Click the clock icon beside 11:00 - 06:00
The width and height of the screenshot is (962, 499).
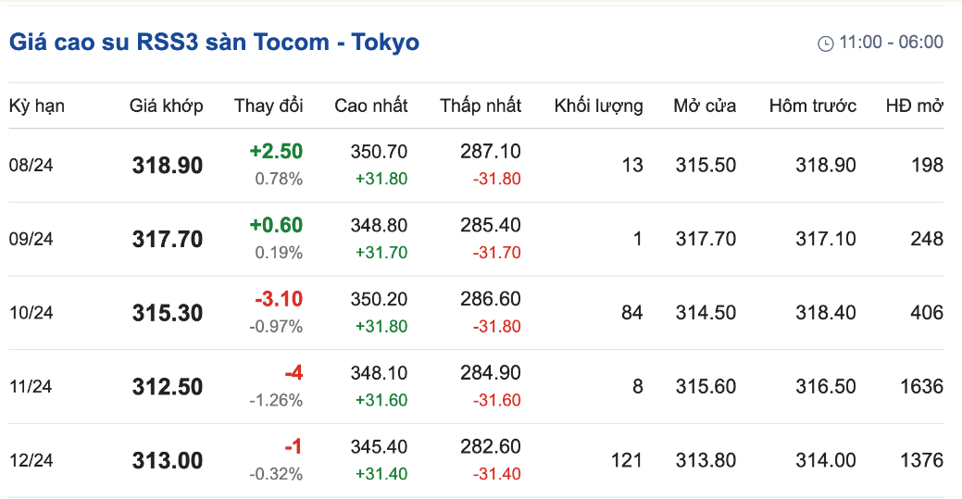click(x=825, y=43)
